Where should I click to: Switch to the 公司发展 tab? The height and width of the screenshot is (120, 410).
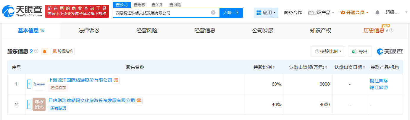pos(263,31)
